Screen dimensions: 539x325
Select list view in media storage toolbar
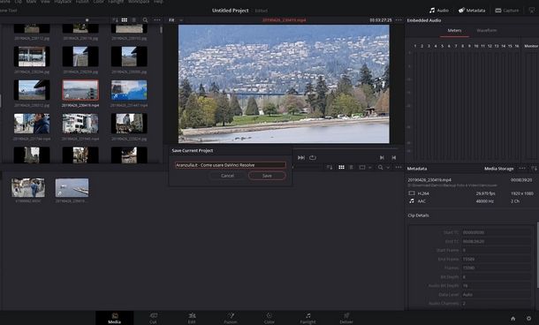pos(134,20)
